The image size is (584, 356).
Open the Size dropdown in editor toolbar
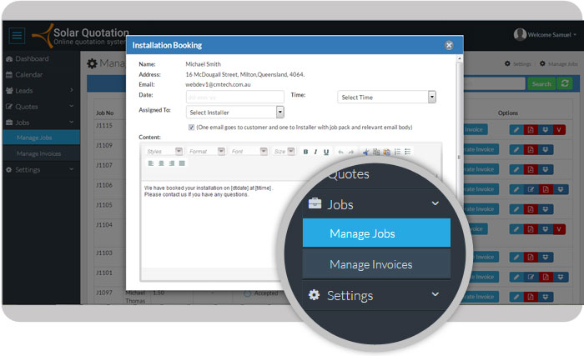[284, 151]
